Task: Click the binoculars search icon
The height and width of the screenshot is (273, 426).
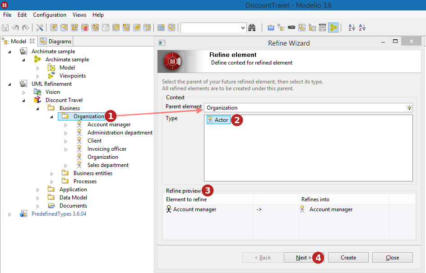Action: 252,28
